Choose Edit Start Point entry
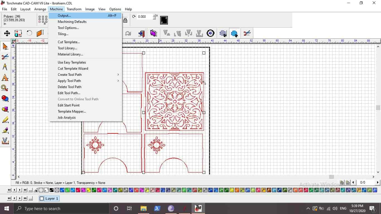381x214 pixels. 85,105
